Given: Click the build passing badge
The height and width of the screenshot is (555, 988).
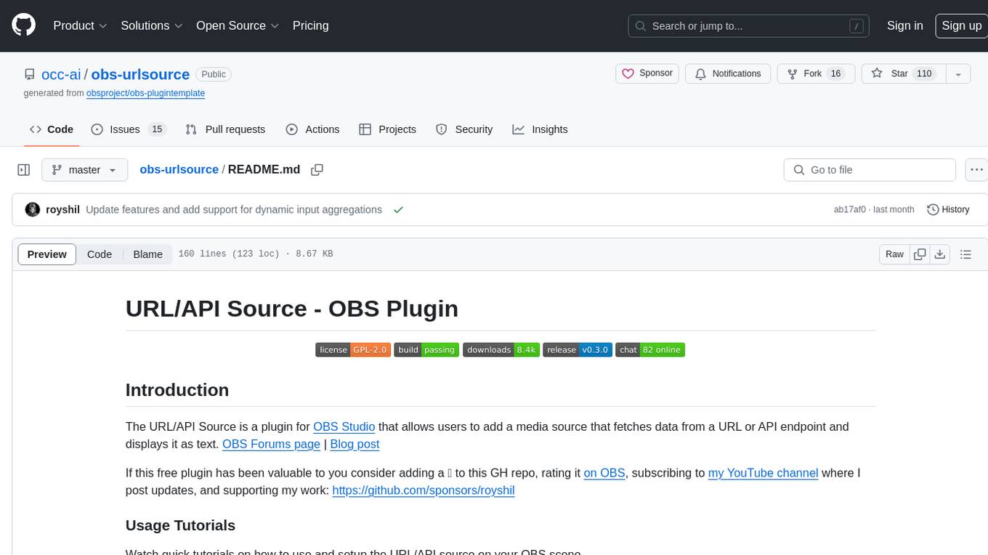Looking at the screenshot, I should coord(426,350).
